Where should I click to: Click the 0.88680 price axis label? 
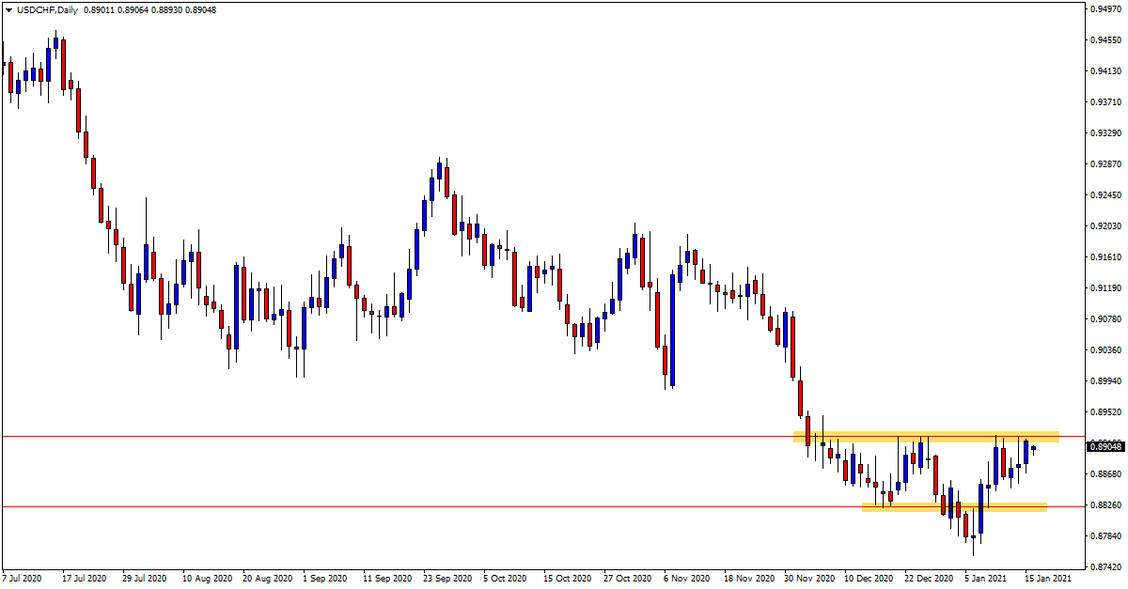tap(1104, 474)
